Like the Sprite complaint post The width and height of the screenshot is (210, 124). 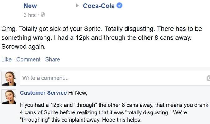pyautogui.click(x=7, y=59)
